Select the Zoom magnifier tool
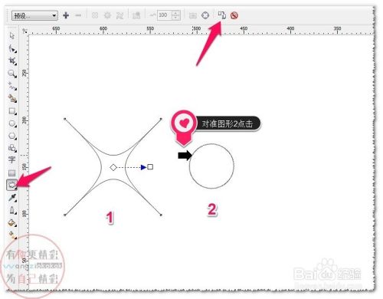This screenshot has height=299, width=383. 12,74
